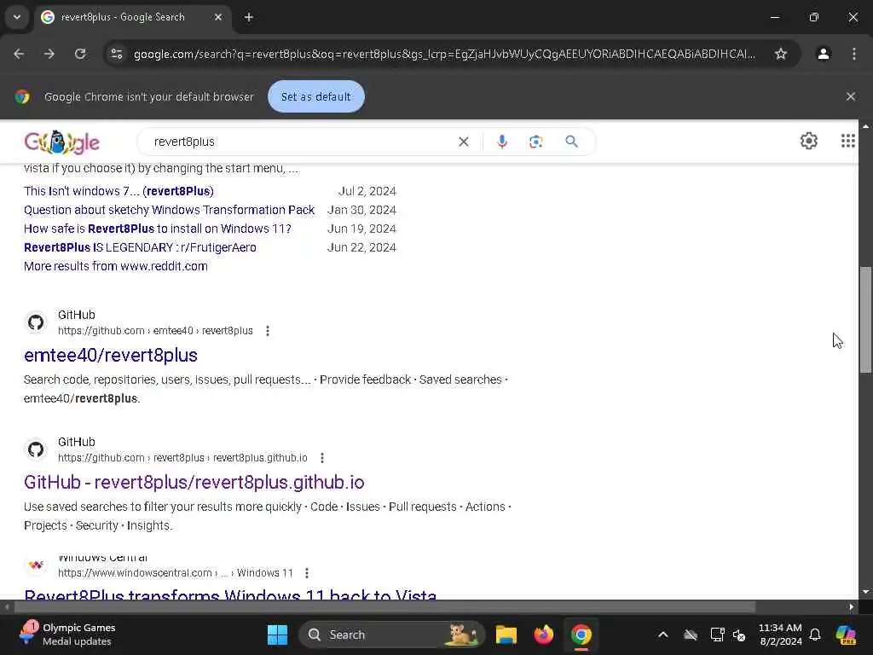Open the Chrome profile menu
The height and width of the screenshot is (655, 873).
[x=824, y=54]
